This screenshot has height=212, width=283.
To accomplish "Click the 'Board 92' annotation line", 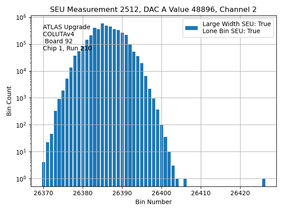I will click(58, 42).
